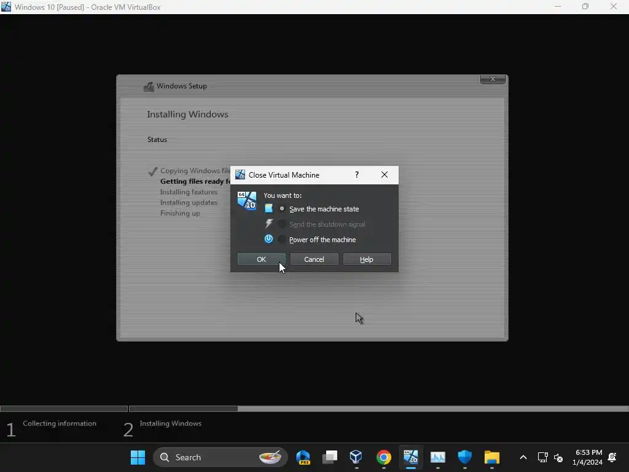Close the Windows Setup window
The width and height of the screenshot is (629, 472).
click(493, 79)
